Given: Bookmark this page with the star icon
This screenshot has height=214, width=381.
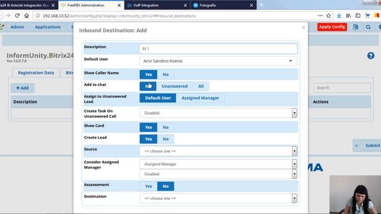Looking at the screenshot, I should [x=329, y=16].
